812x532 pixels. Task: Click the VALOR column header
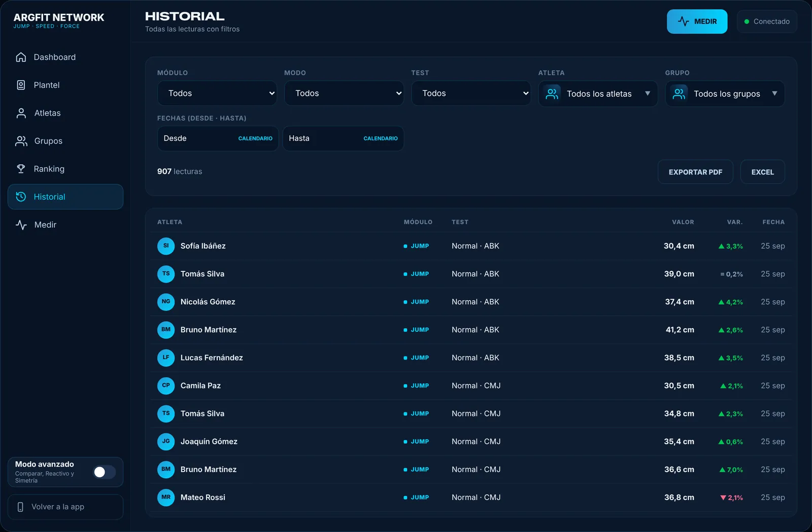683,222
